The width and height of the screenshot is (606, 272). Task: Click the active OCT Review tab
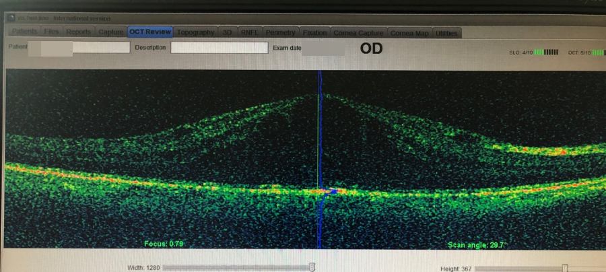pos(150,32)
